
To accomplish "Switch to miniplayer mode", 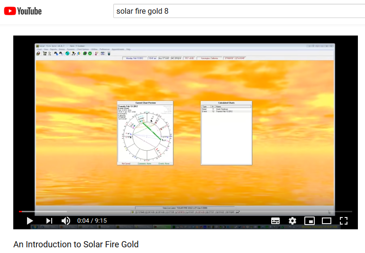I will [x=310, y=221].
